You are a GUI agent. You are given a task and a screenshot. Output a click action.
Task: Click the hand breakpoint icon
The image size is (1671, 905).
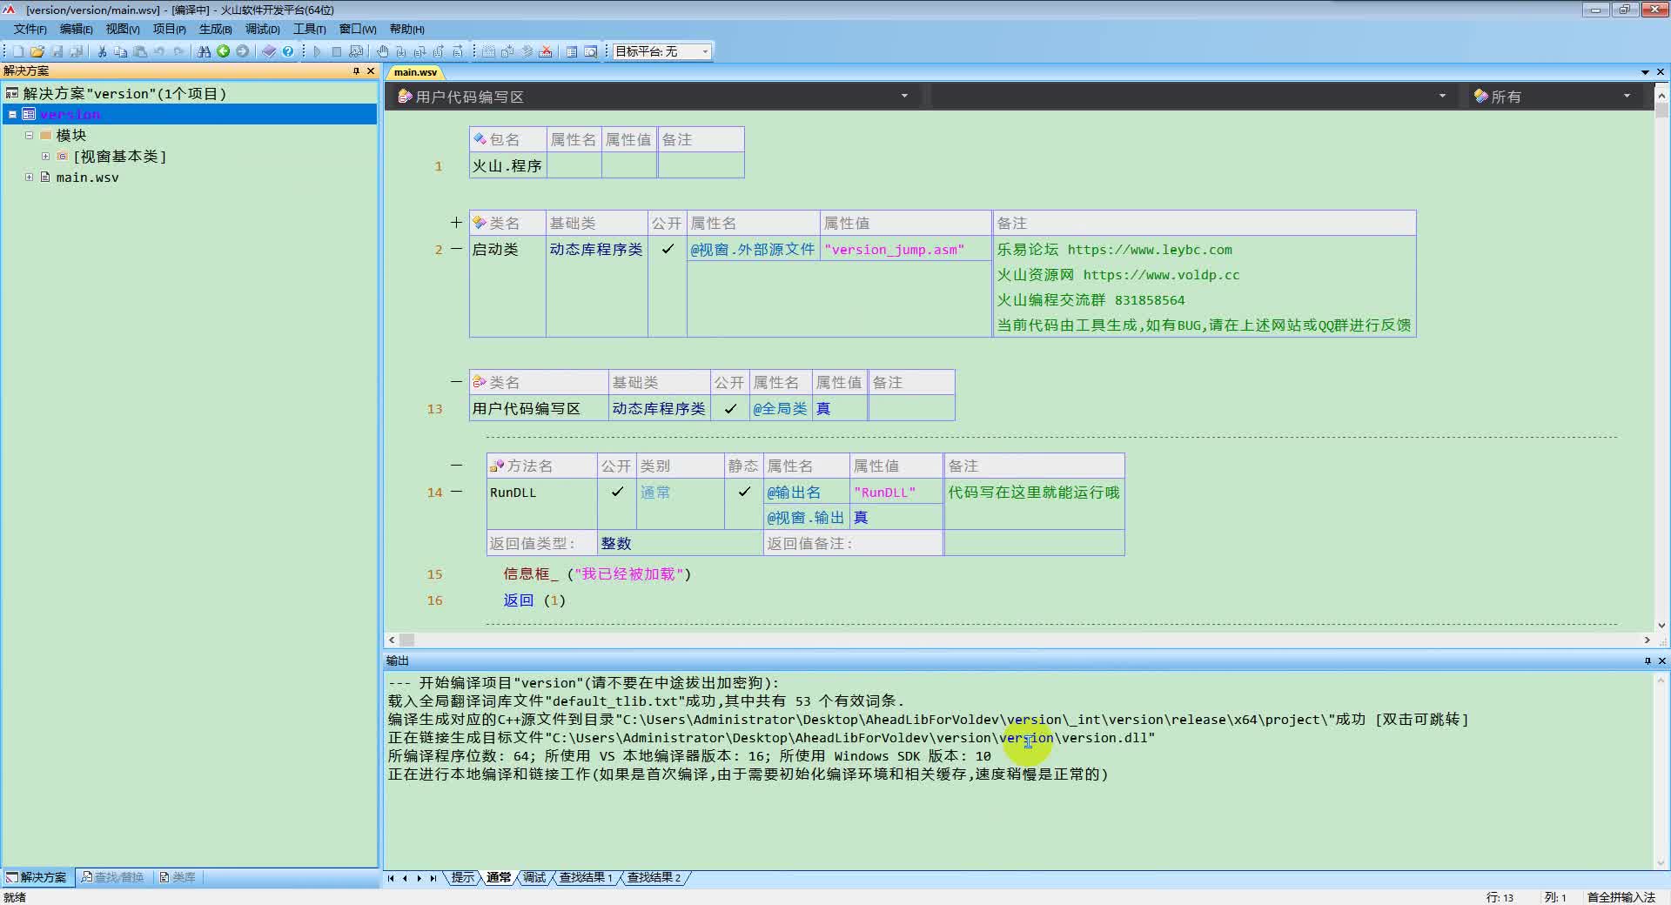[382, 51]
